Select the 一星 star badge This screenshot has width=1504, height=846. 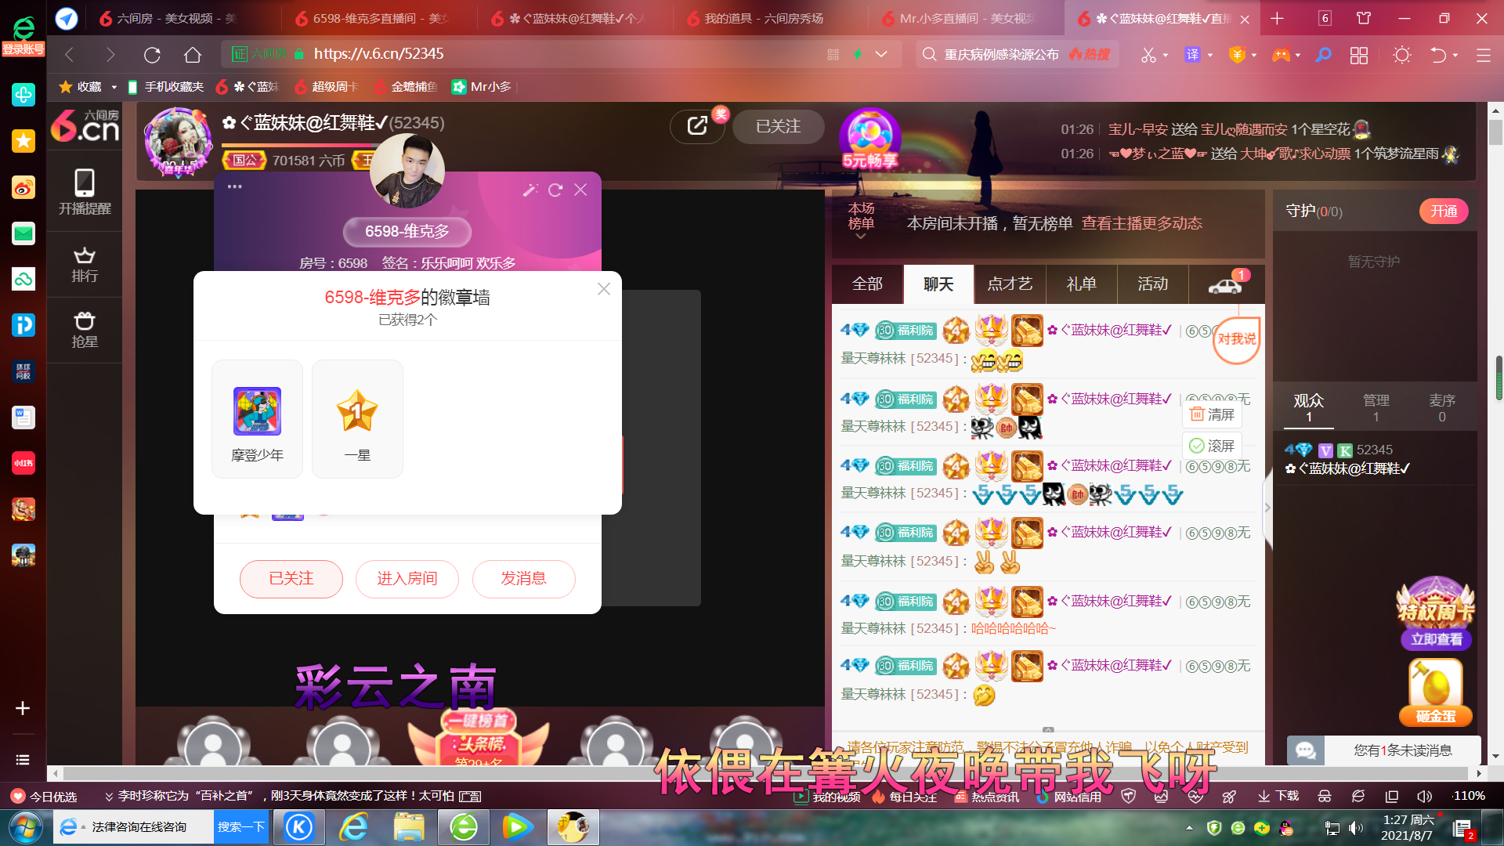tap(357, 419)
